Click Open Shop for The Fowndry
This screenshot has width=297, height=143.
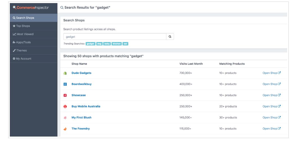click(271, 129)
